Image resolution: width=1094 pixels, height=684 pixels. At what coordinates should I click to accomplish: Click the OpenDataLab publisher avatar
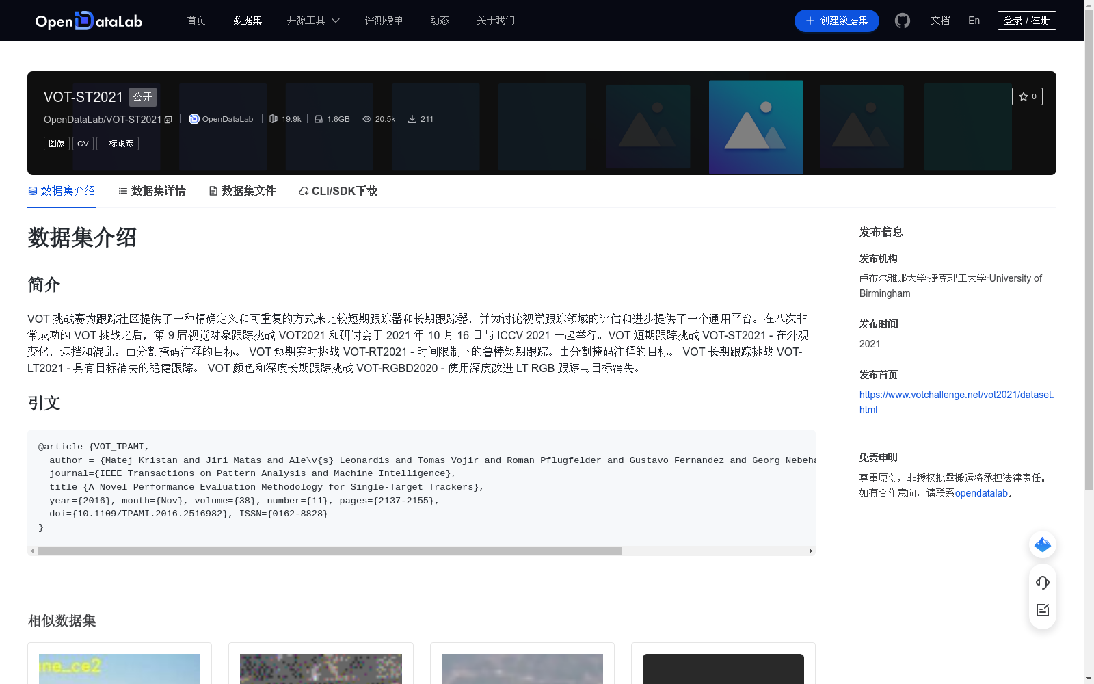click(x=194, y=119)
